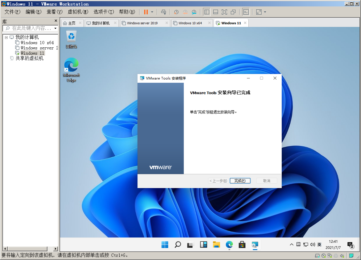Open File Explorer from the taskbar

[x=216, y=244]
